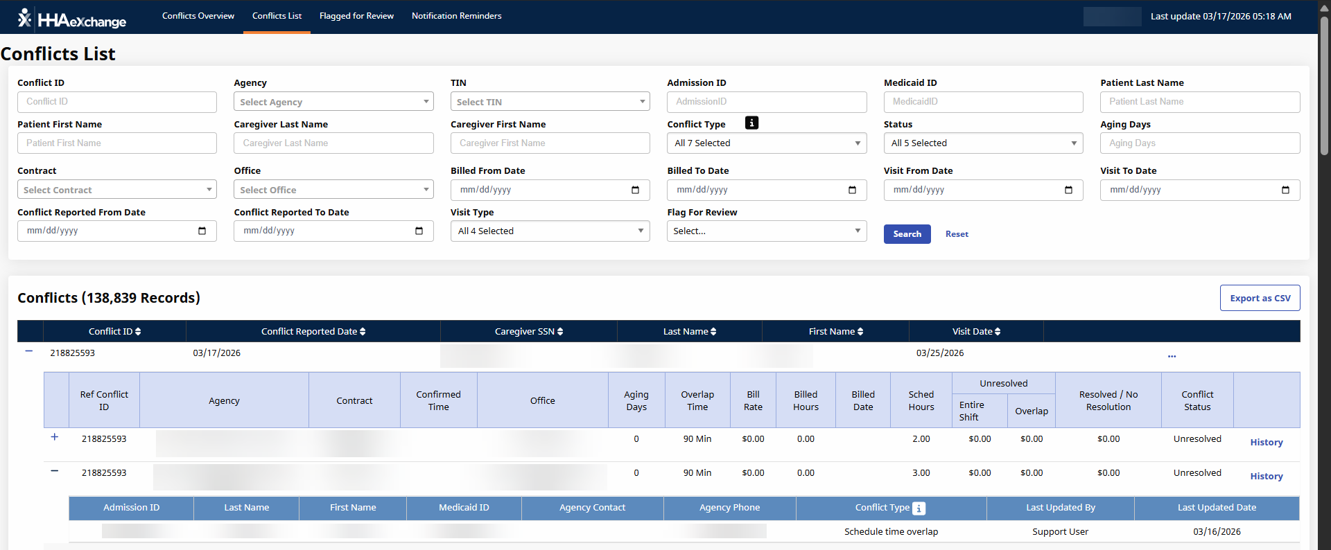The width and height of the screenshot is (1331, 550).
Task: Click the Conflict ID column sort arrows
Action: (x=138, y=332)
